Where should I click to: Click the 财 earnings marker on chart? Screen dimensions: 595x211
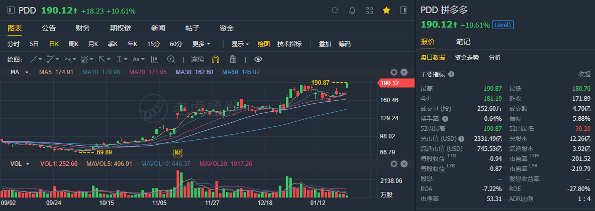[x=177, y=153]
